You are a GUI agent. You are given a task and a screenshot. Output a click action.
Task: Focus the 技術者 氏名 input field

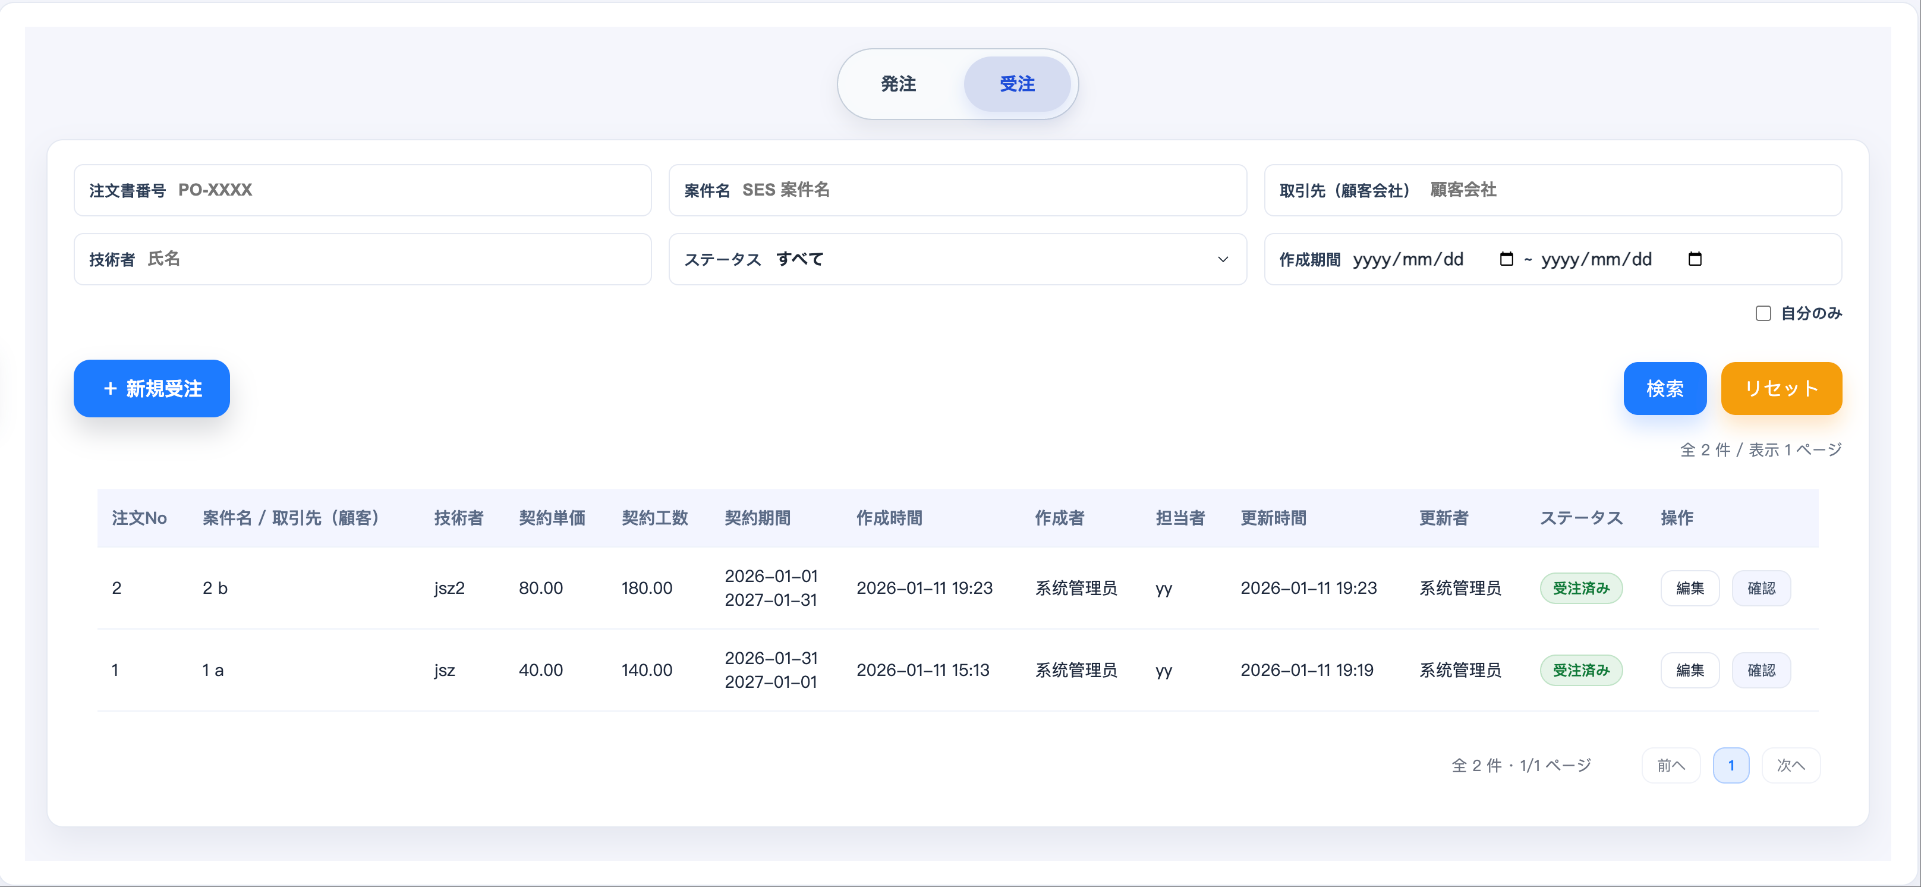363,260
